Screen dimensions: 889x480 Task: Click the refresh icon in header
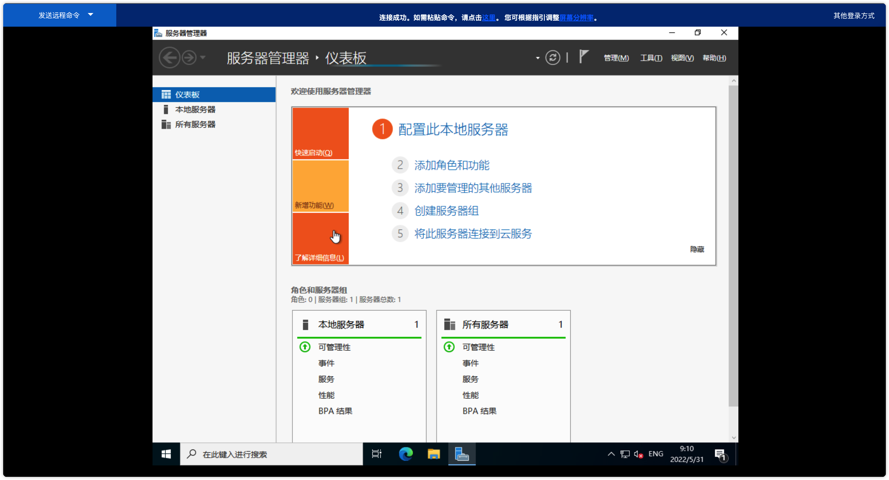553,57
